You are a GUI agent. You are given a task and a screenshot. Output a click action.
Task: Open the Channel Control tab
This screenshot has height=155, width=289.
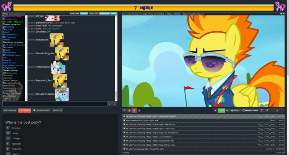click(41, 110)
